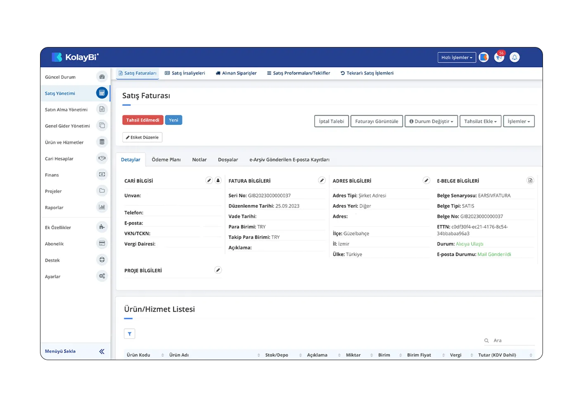Viewport: 583px width, 396px height.
Task: Click the KolayBi logo
Action: pyautogui.click(x=75, y=57)
